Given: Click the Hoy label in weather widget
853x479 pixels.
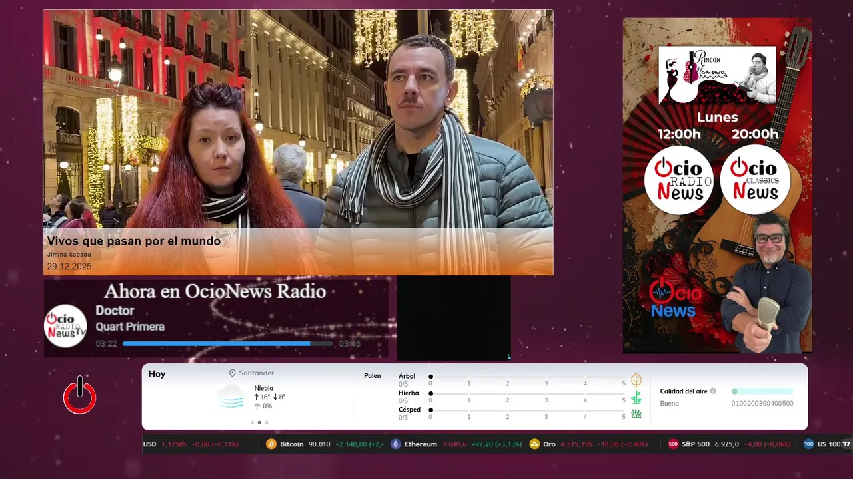Looking at the screenshot, I should (157, 374).
